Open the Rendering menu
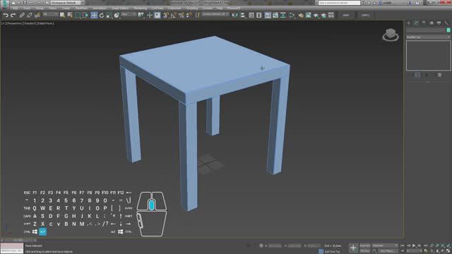The width and height of the screenshot is (452, 254). coord(141,8)
